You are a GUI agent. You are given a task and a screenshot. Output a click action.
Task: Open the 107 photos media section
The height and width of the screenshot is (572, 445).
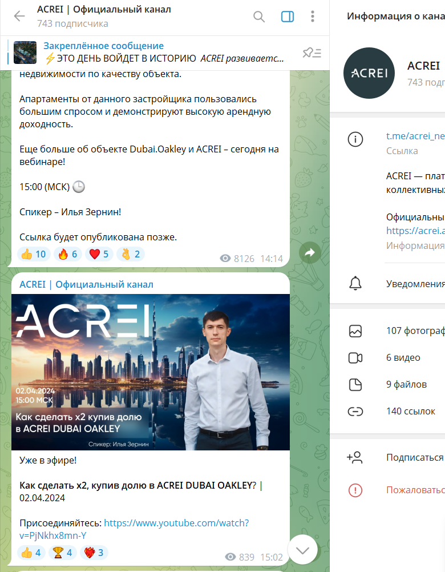click(399, 331)
